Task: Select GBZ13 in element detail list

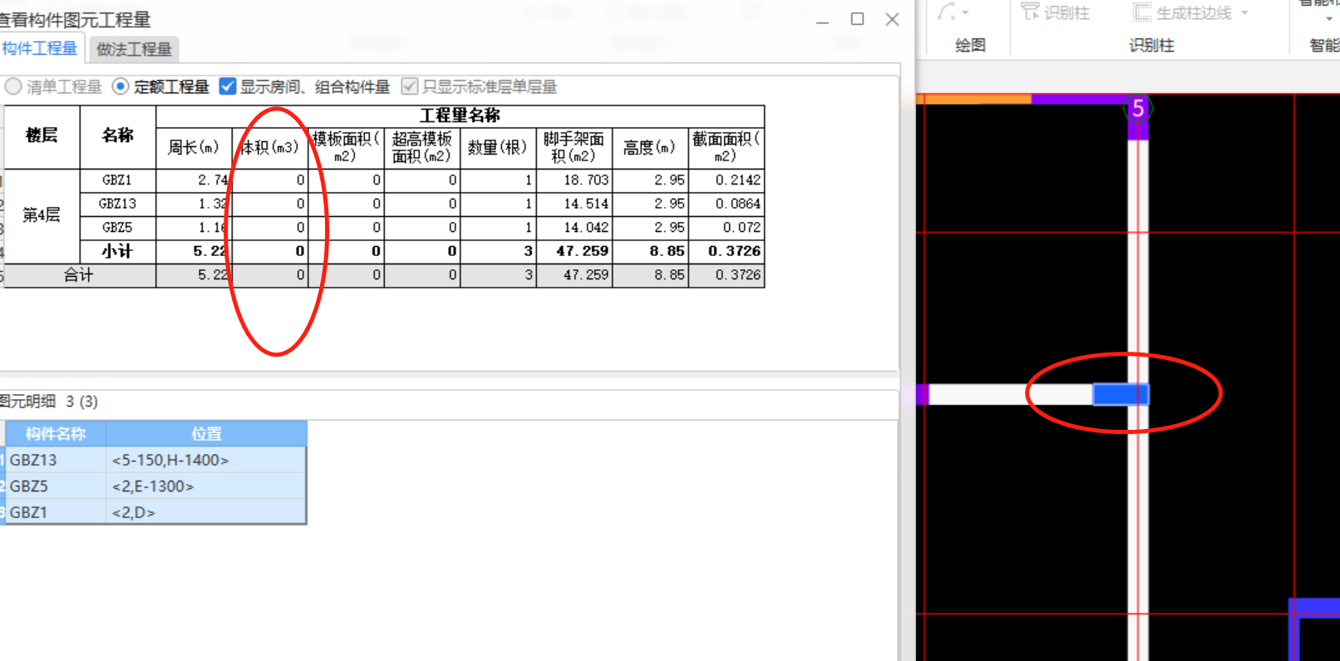Action: tap(56, 460)
